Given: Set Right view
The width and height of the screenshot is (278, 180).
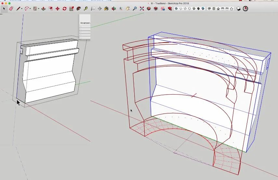Looking at the screenshot, I should coord(223,8).
